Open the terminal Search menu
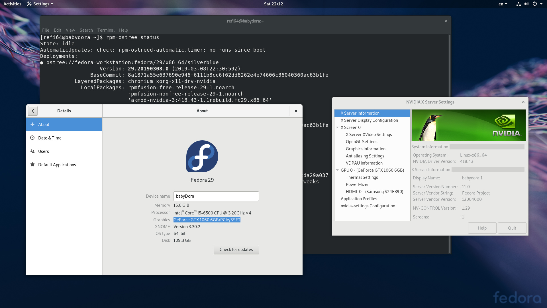 pos(86,30)
